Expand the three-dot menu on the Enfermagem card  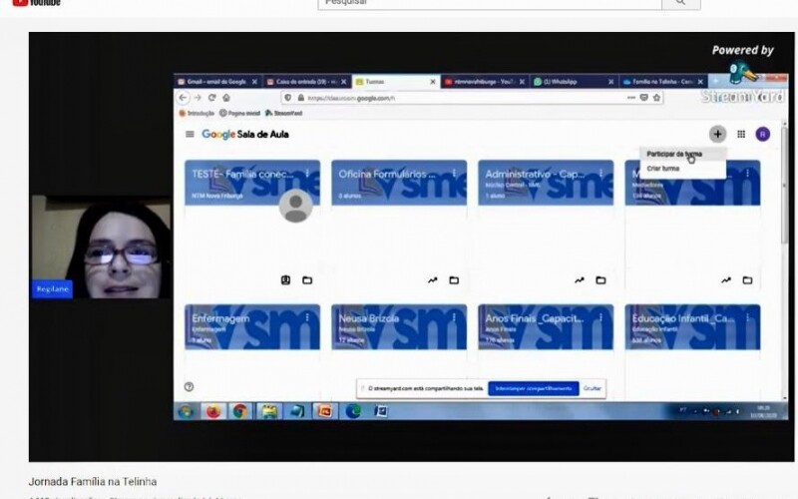[307, 318]
